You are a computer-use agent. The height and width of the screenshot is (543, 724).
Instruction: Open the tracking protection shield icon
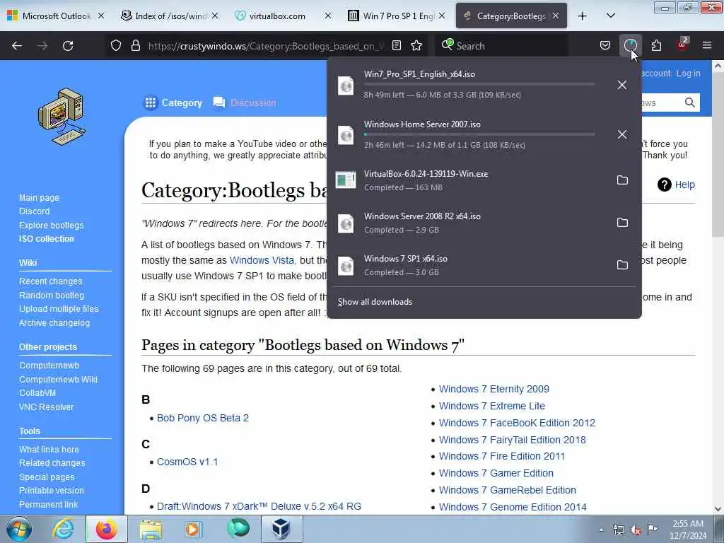click(x=116, y=46)
